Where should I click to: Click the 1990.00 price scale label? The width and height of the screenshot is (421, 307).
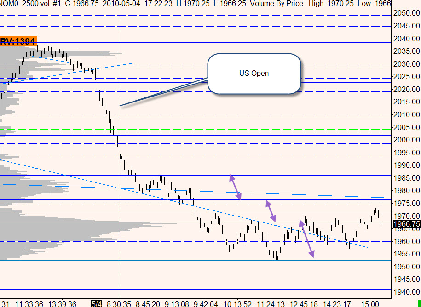(406, 165)
